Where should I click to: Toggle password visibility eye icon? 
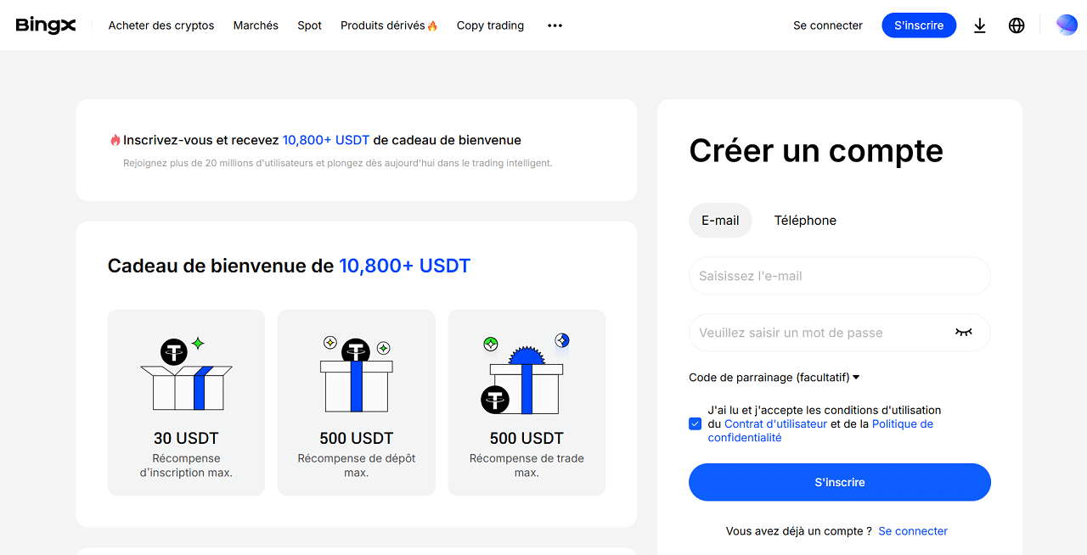[x=963, y=333]
